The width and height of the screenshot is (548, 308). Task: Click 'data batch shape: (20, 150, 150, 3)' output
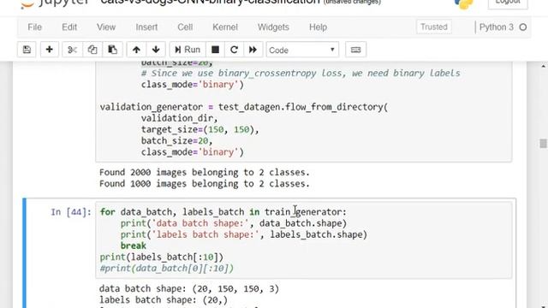pos(189,288)
